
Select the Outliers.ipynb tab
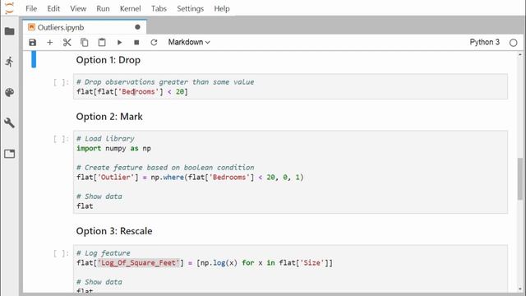(85, 27)
